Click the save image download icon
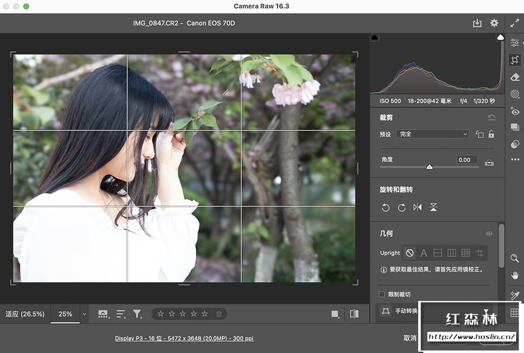 [477, 23]
